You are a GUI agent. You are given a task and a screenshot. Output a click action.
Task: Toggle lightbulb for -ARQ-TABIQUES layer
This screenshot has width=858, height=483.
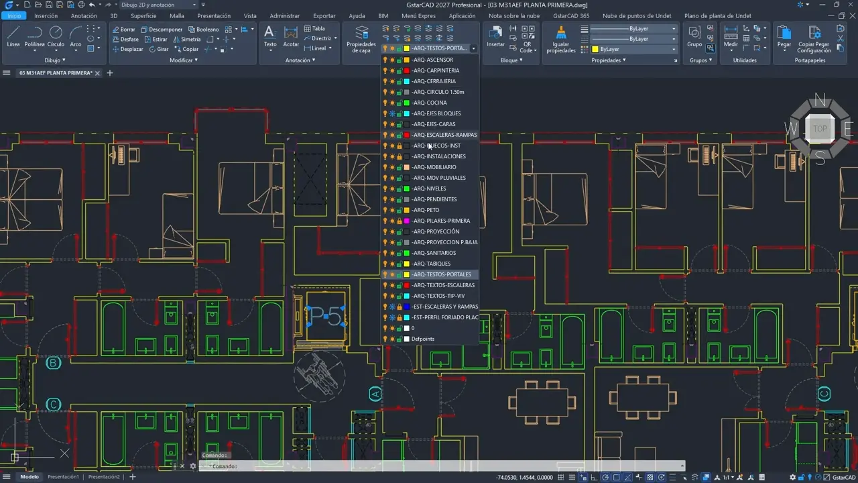[385, 264]
